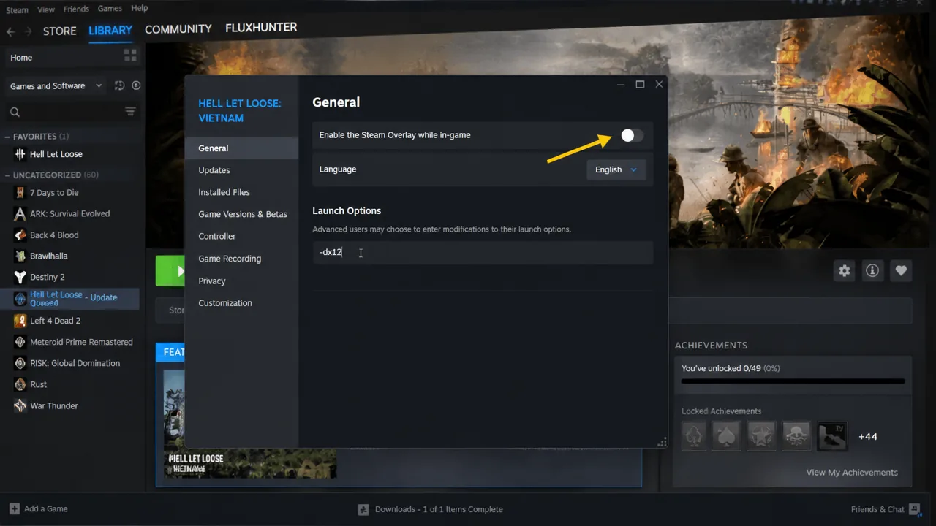Click the launch options input field
This screenshot has height=526, width=936.
tap(483, 252)
